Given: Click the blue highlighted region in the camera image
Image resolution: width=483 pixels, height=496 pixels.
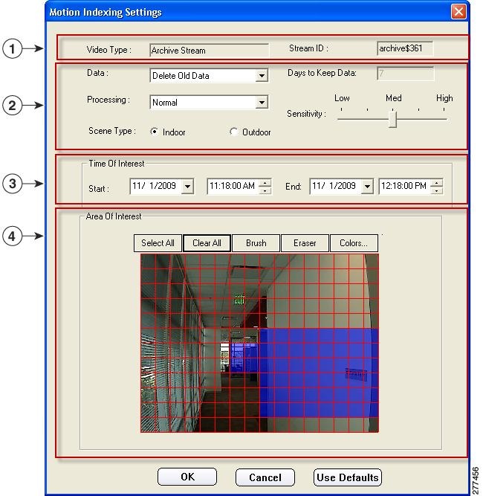Looking at the screenshot, I should [319, 373].
